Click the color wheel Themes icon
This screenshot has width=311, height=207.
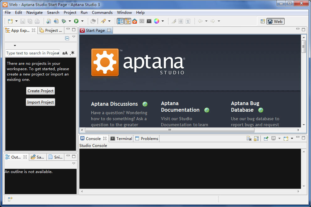[156, 21]
